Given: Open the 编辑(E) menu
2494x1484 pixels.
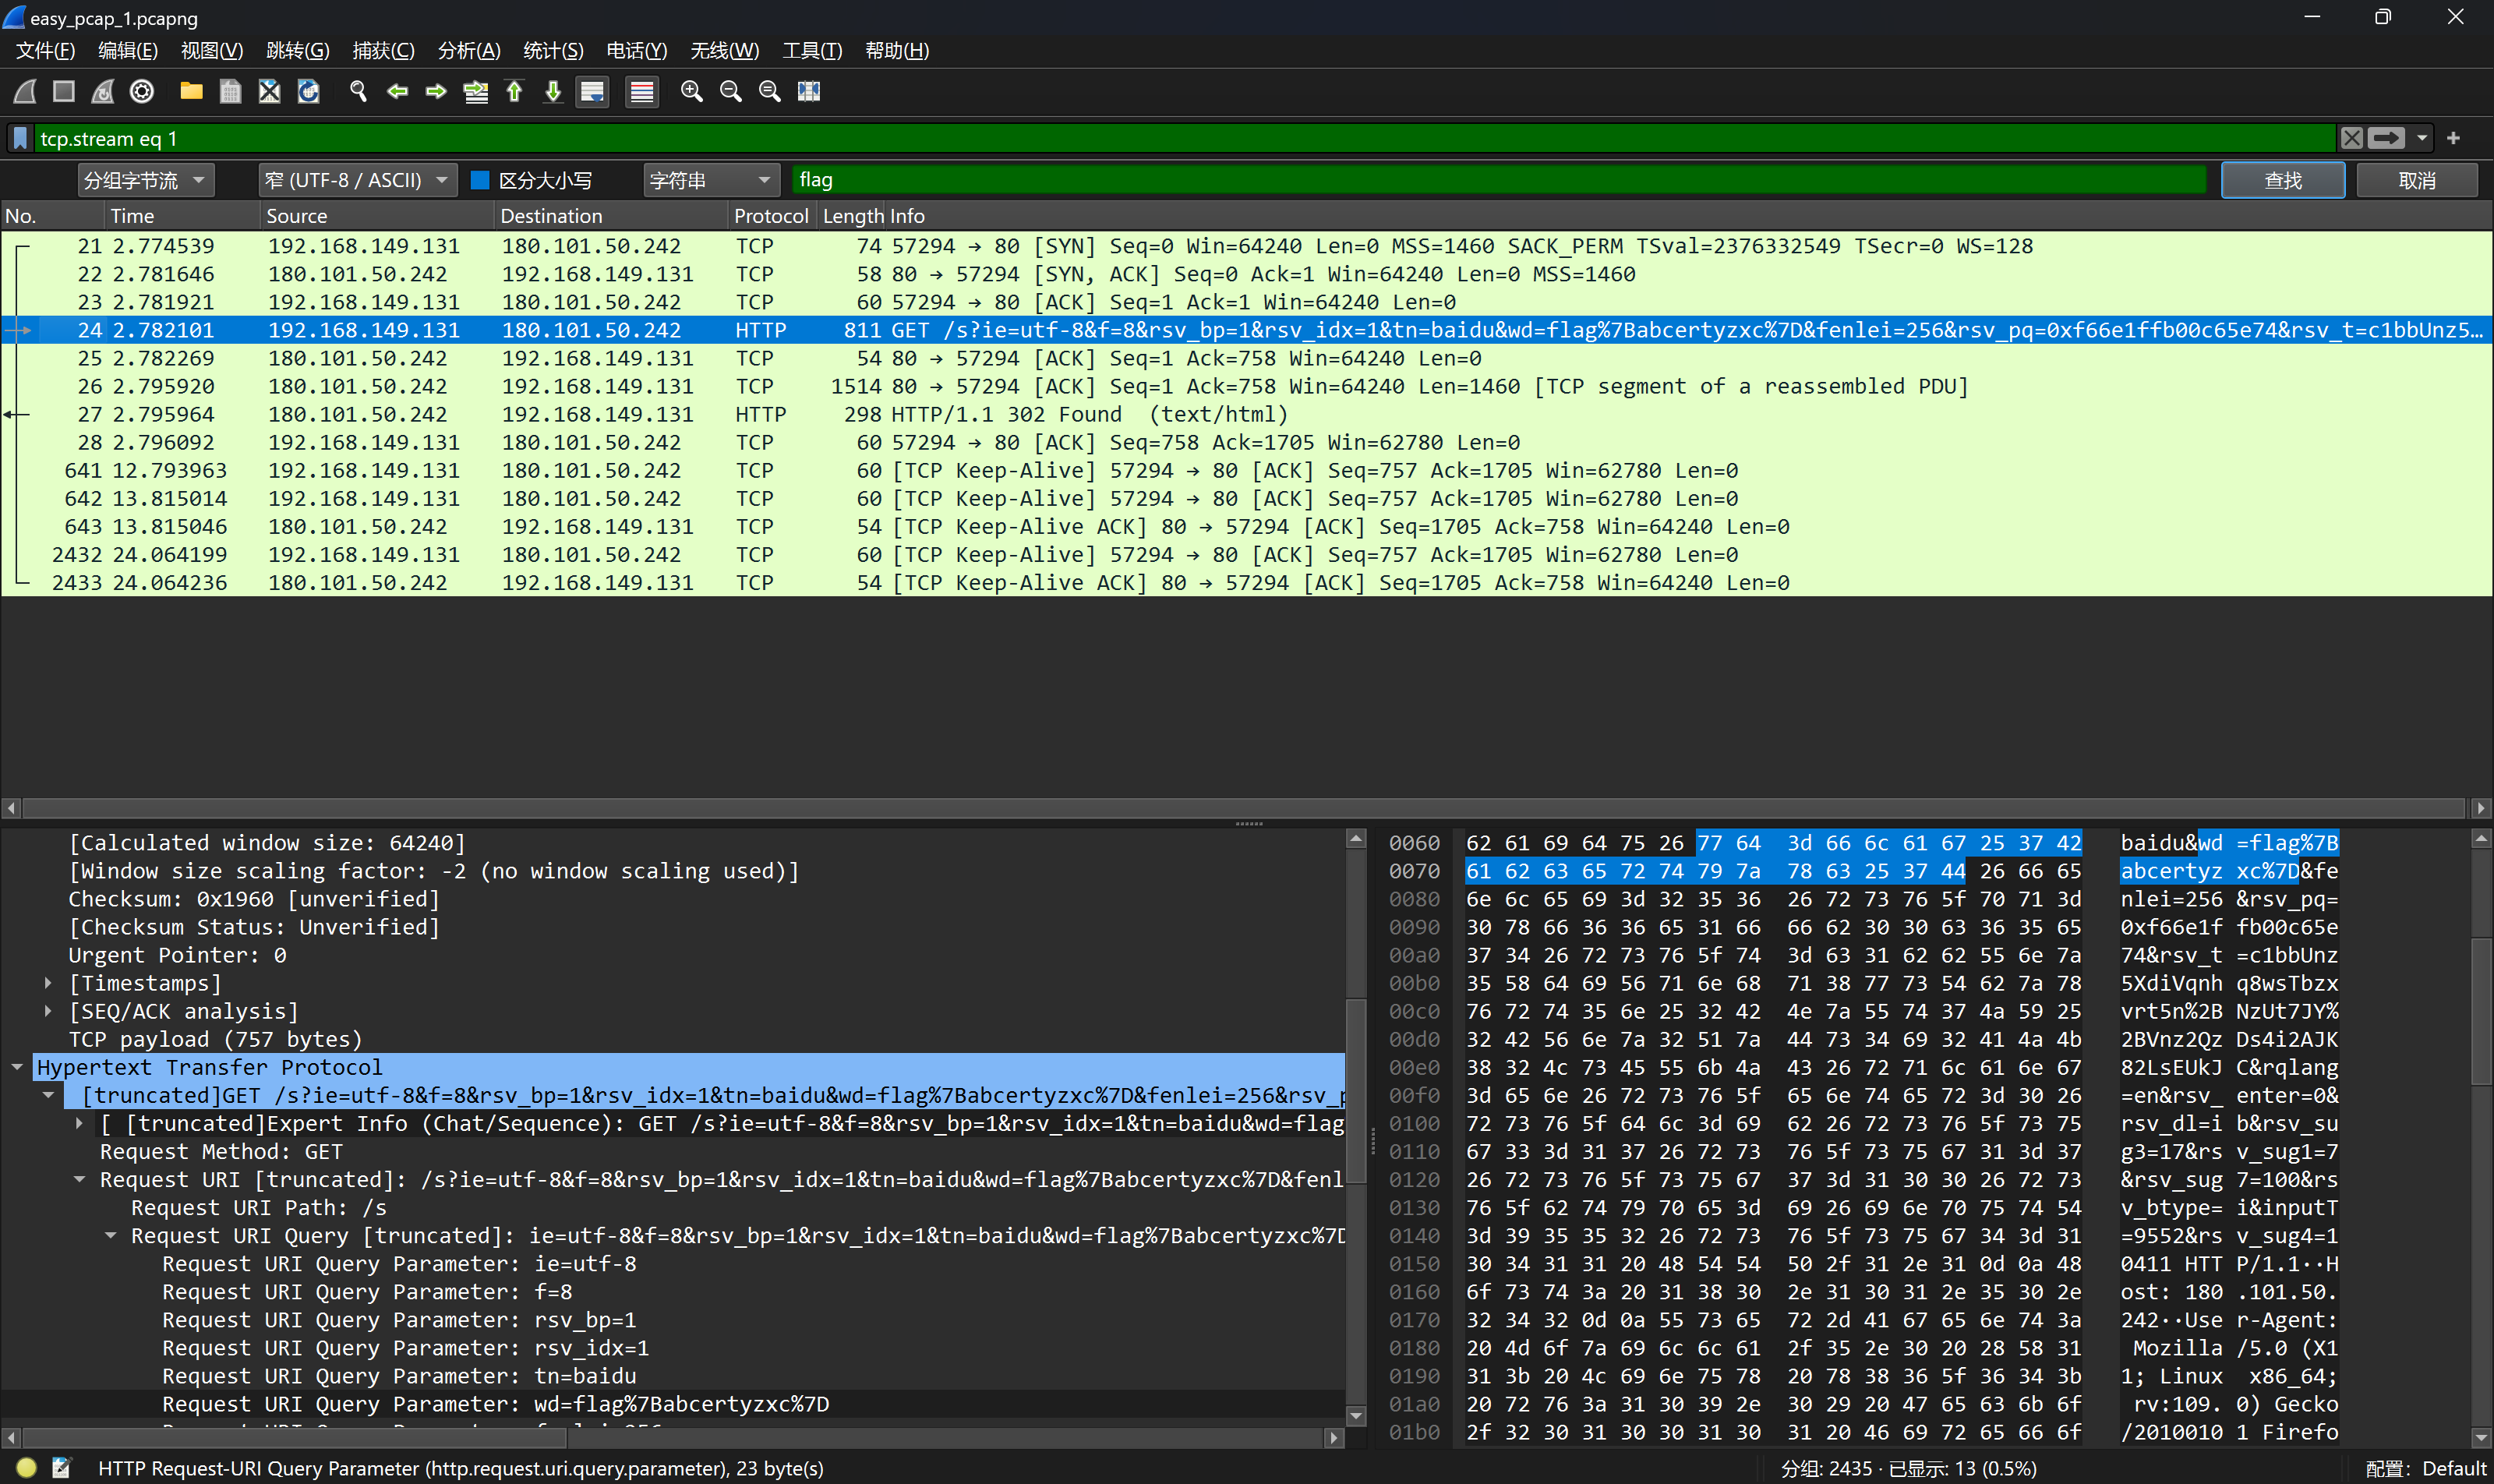Looking at the screenshot, I should pos(127,51).
